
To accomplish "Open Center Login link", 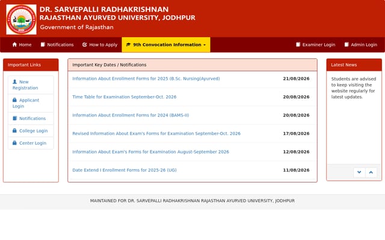I will [31, 143].
